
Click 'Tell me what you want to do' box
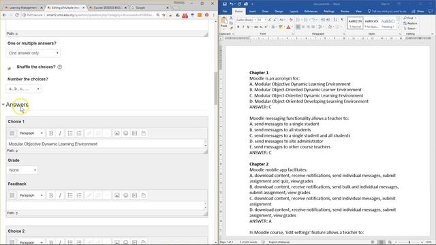pos(387,12)
